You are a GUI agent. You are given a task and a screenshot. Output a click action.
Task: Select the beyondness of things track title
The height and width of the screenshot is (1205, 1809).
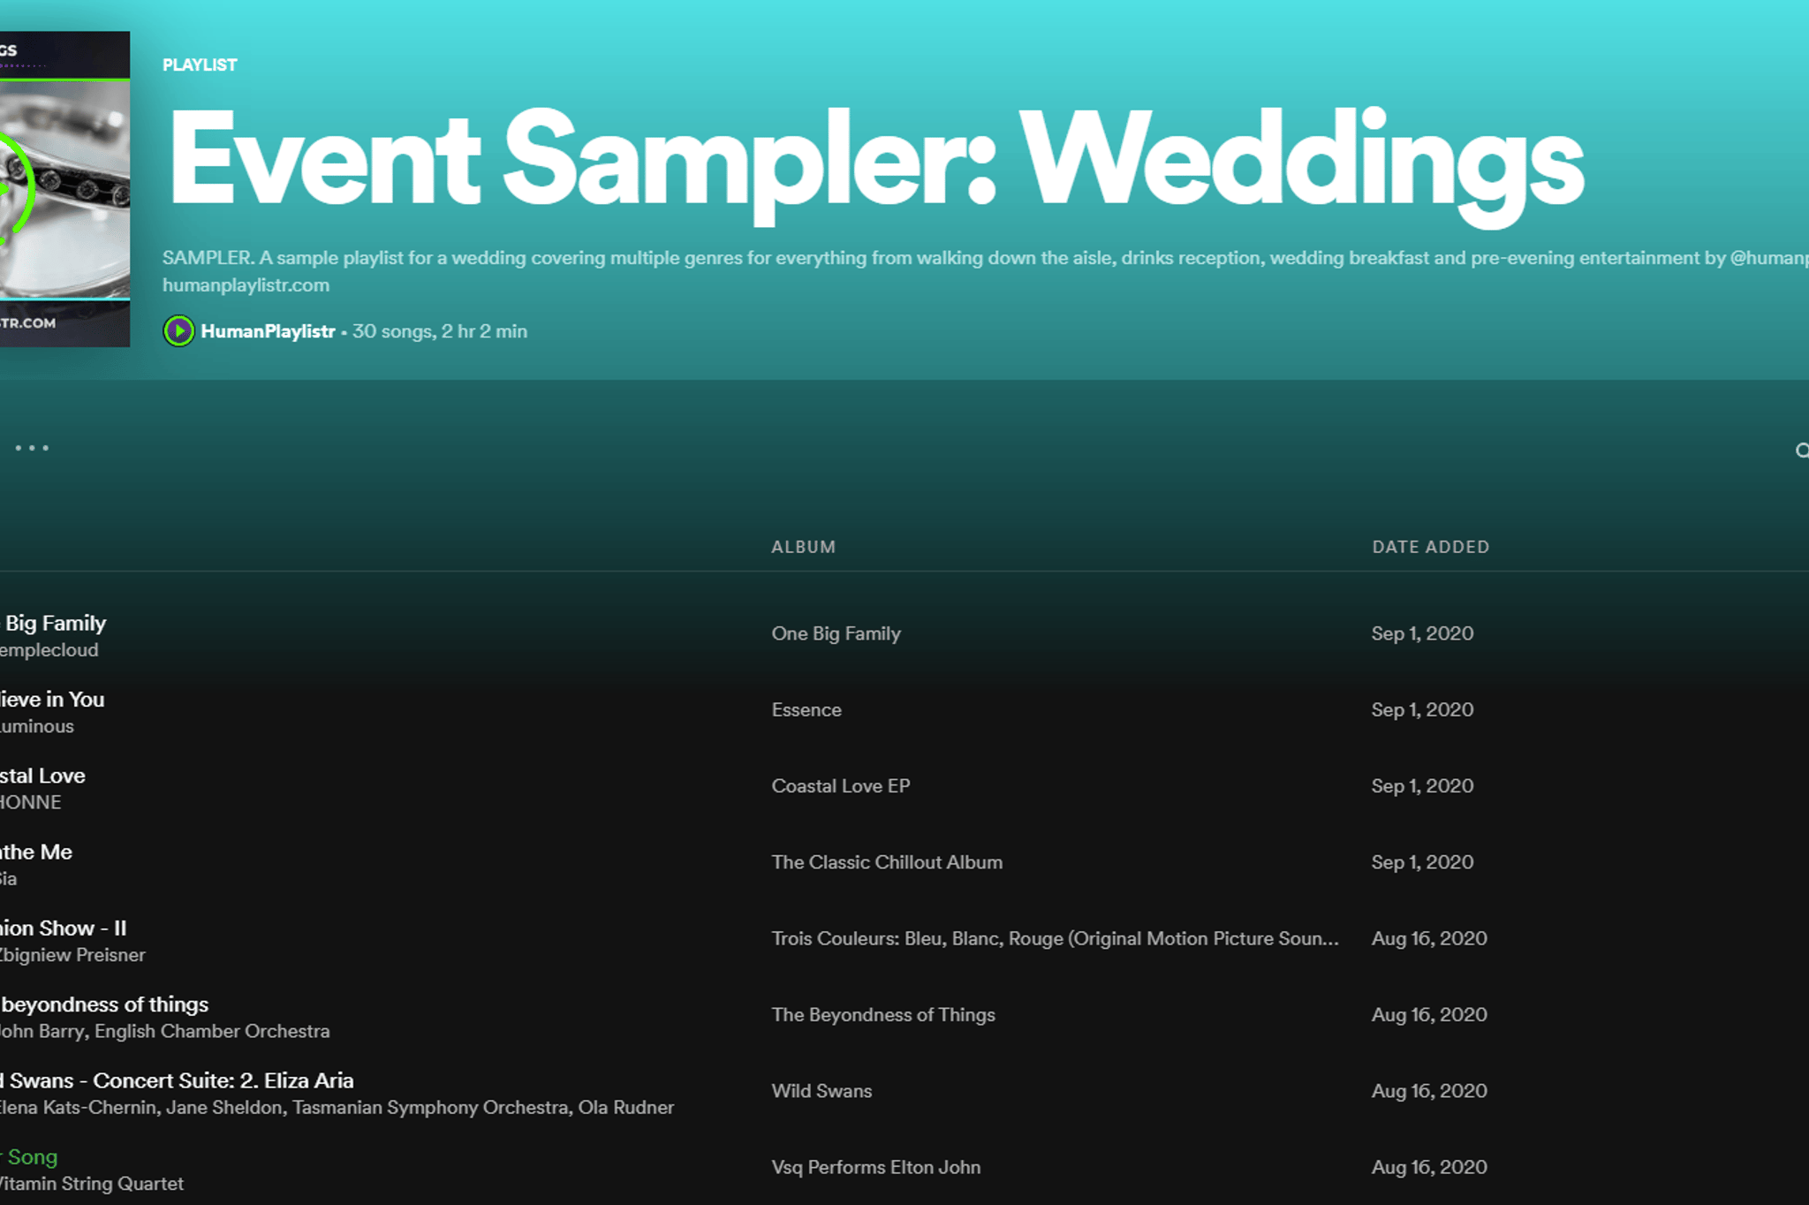click(x=104, y=1004)
